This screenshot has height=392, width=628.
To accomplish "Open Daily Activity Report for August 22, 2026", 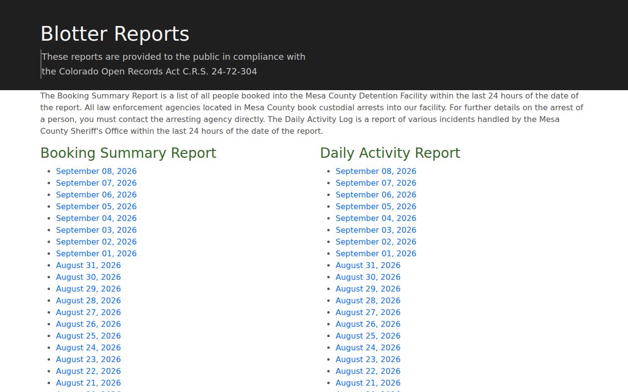I will (x=368, y=371).
